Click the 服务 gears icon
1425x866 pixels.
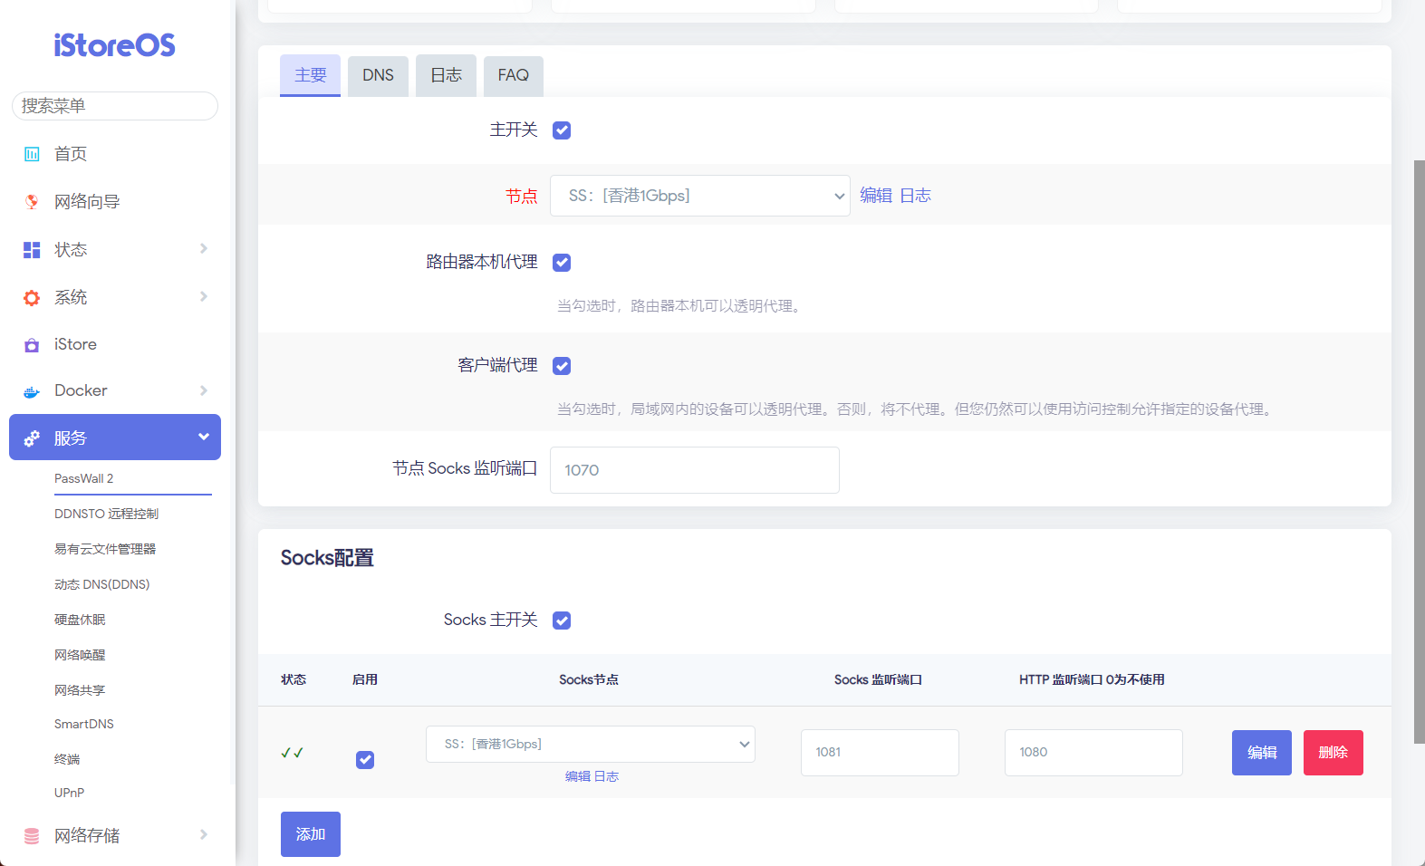pos(32,438)
